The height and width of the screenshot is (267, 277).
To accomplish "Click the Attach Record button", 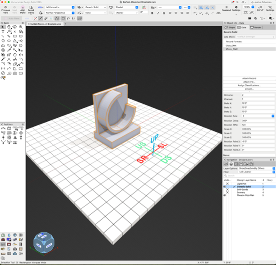I will pos(249,78).
